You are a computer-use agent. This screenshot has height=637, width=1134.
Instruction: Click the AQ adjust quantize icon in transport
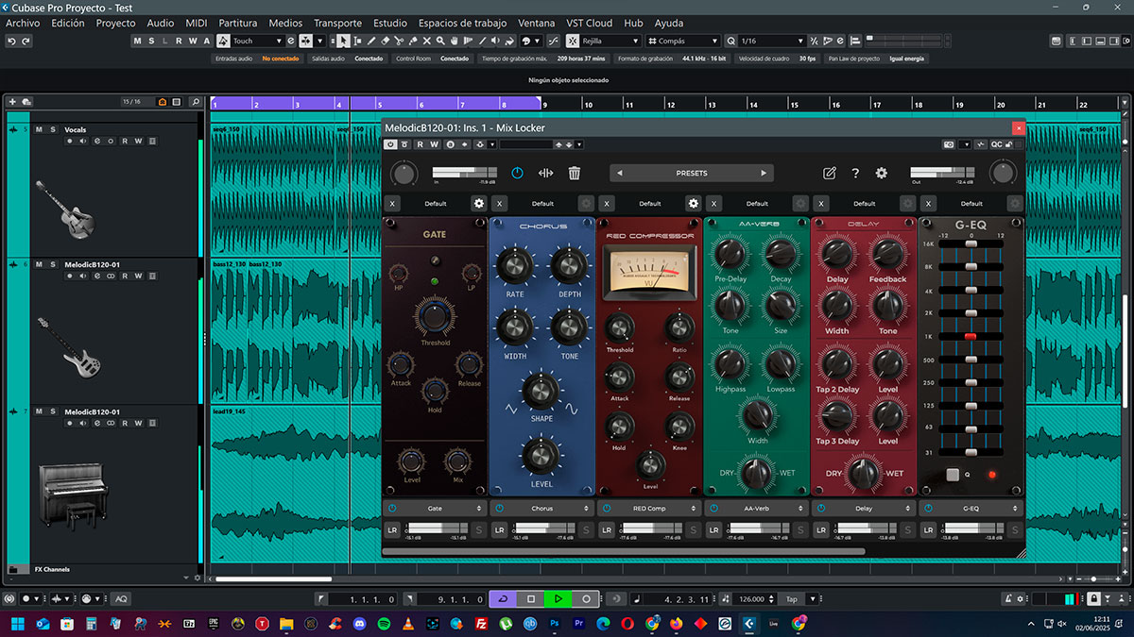121,598
